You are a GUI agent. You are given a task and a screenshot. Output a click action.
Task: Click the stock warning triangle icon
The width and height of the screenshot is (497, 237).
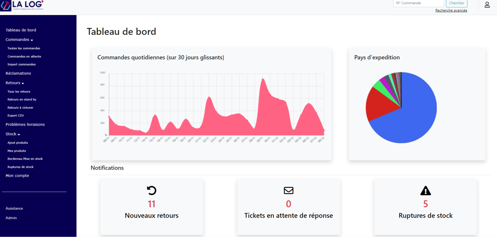425,191
